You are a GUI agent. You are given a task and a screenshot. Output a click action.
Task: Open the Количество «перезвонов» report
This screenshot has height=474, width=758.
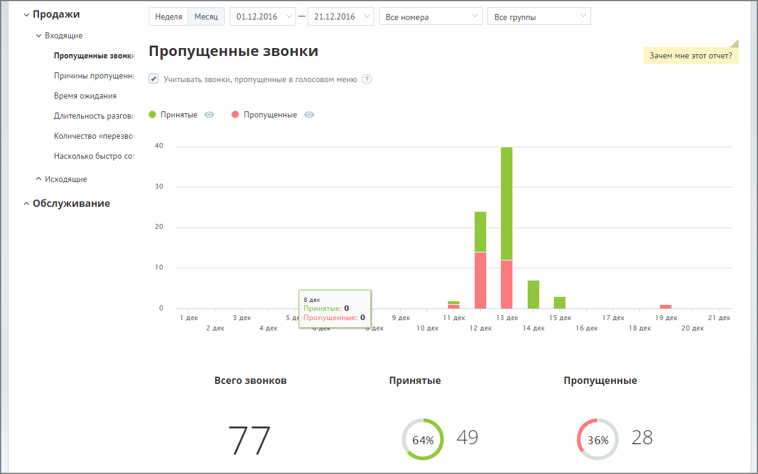pos(94,136)
